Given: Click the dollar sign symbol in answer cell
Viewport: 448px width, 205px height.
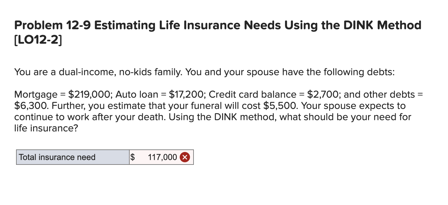Looking at the screenshot, I should 132,157.
